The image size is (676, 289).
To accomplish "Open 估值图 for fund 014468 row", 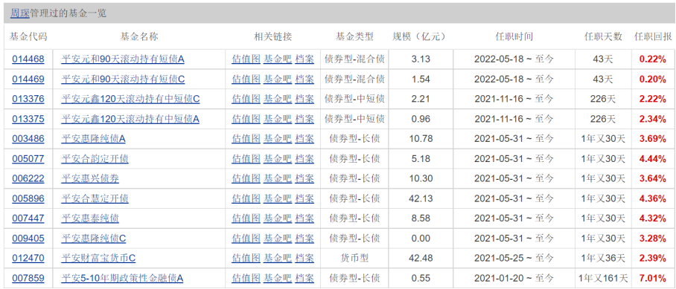I will (x=246, y=59).
